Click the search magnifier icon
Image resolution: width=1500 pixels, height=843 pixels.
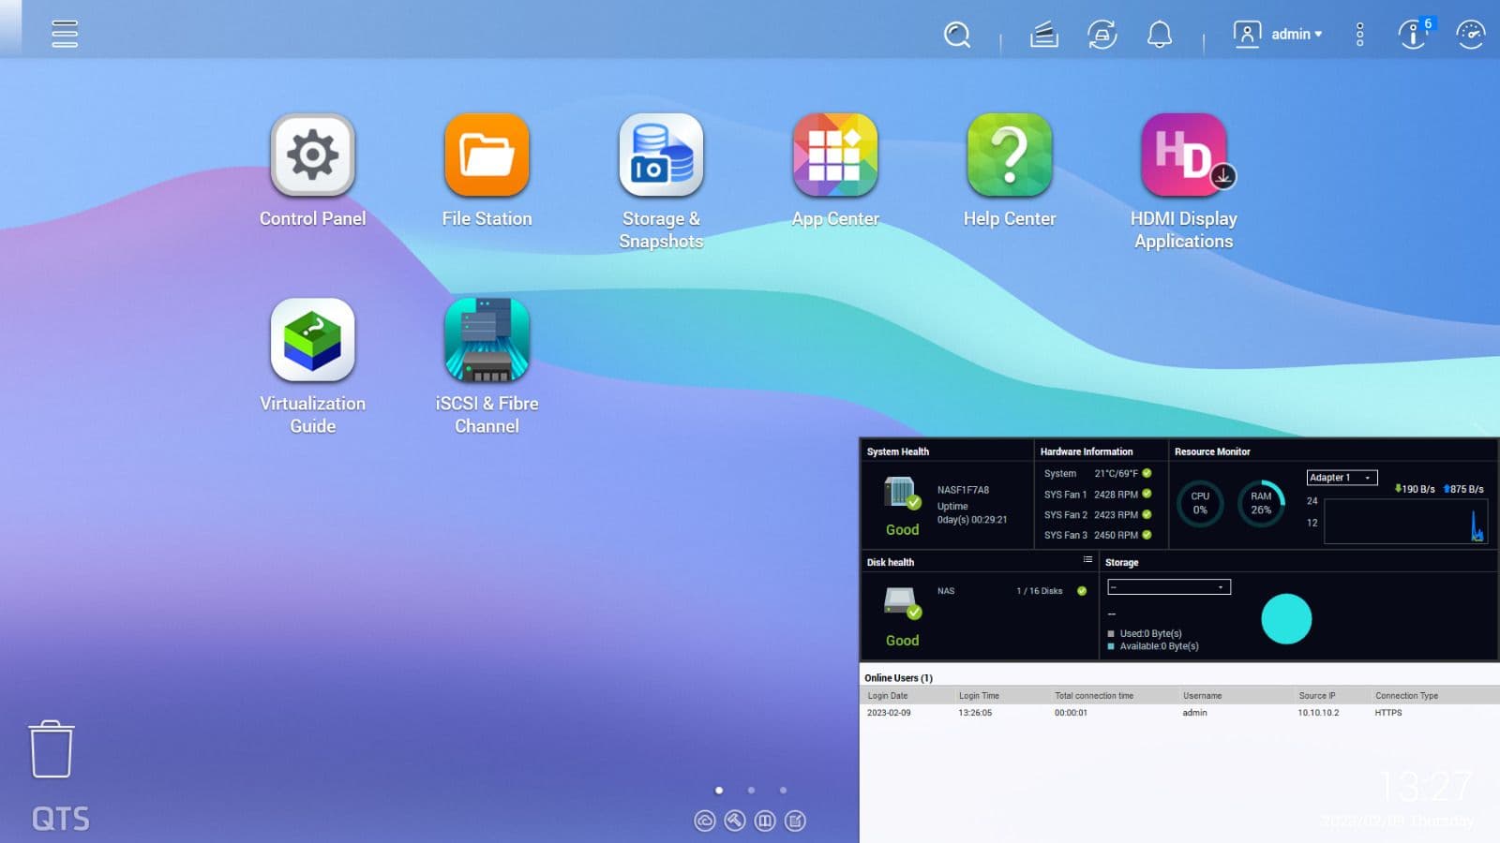click(x=956, y=35)
